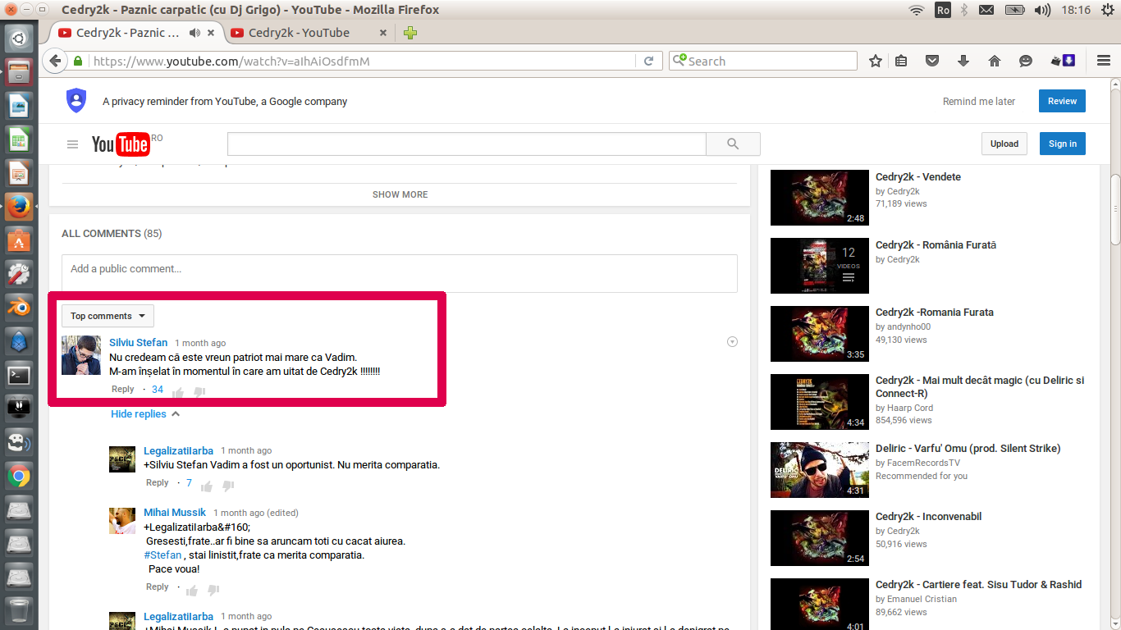Open the Firefox hamburger menu
Viewport: 1121px width, 630px height.
1104,61
